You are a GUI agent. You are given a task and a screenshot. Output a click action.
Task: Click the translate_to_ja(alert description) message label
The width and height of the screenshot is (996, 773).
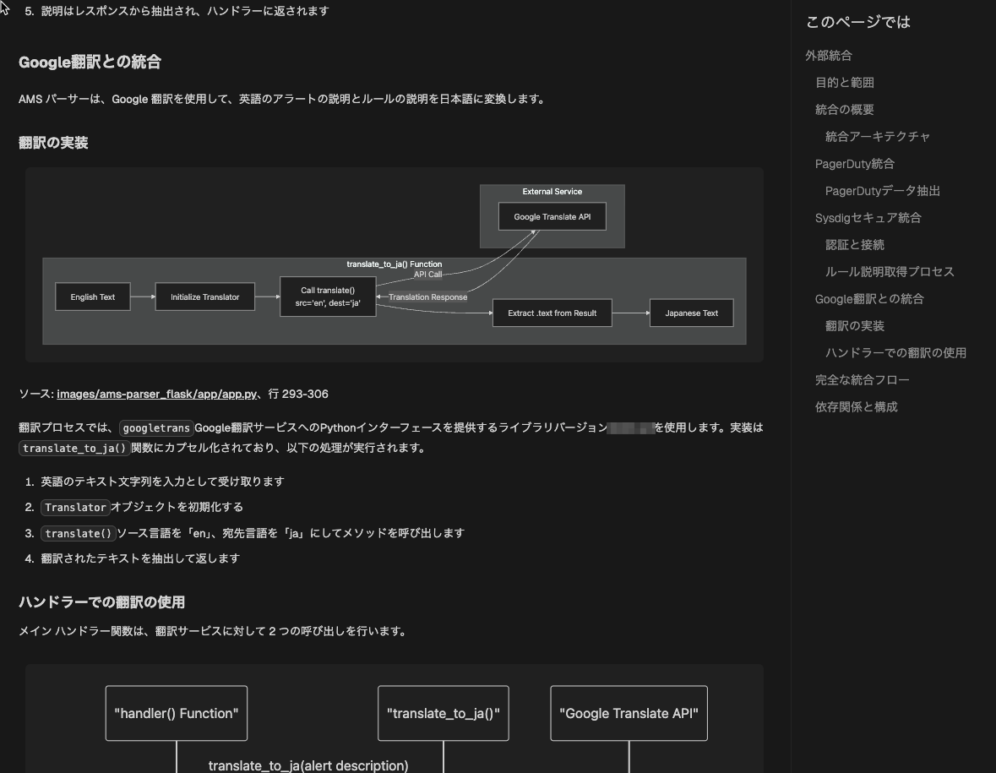tap(308, 765)
